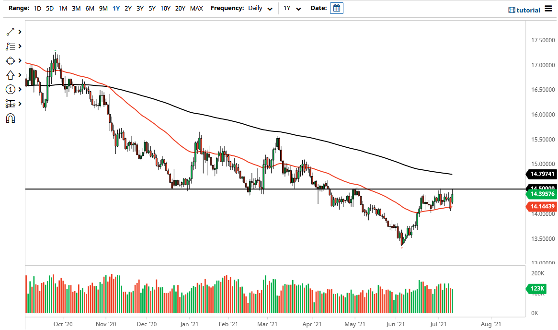Select the numbered callout tool
Viewport: 558px width, 330px height.
(x=11, y=89)
